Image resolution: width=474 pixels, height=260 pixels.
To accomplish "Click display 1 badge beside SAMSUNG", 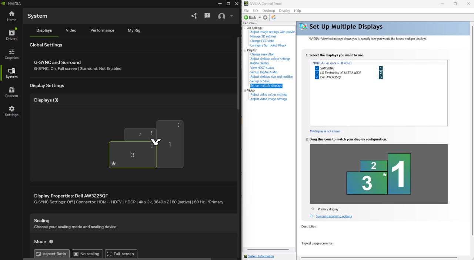I will (x=381, y=68).
